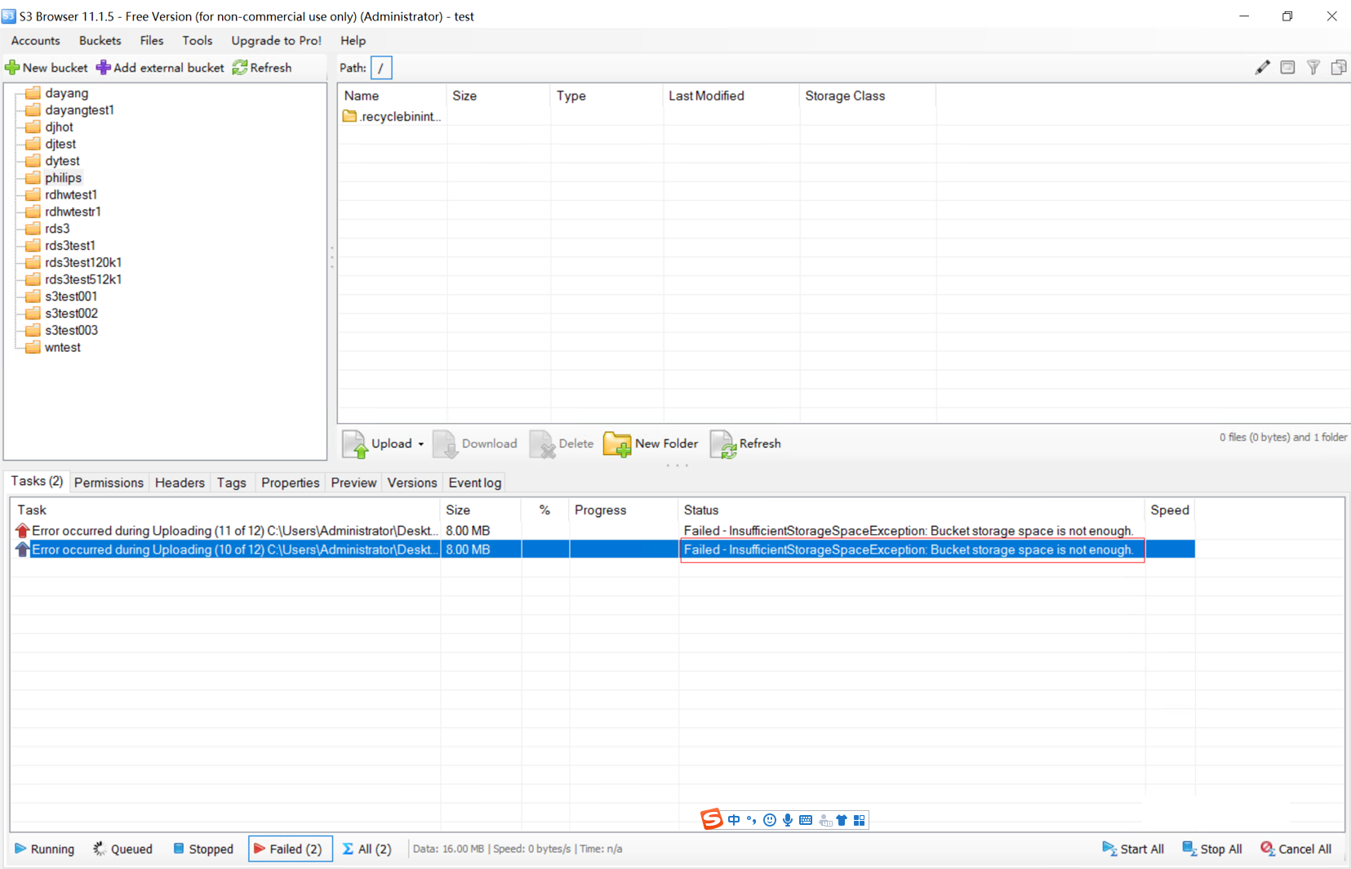This screenshot has width=1351, height=869.
Task: Open the Buckets menu
Action: click(100, 41)
